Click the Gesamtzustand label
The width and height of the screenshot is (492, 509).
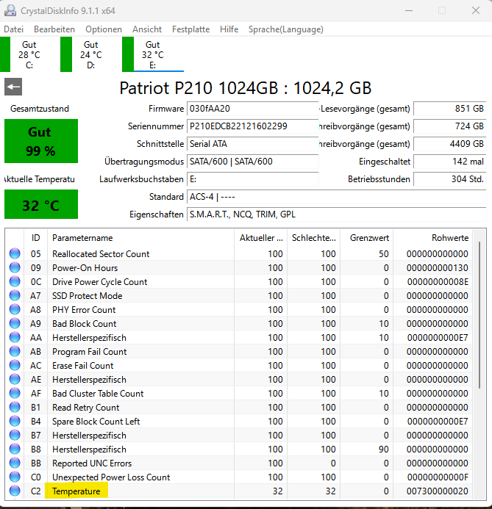pyautogui.click(x=40, y=109)
